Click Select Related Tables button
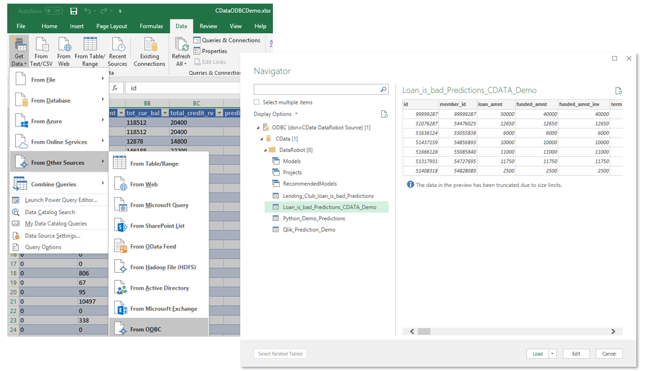This screenshot has width=646, height=371. pyautogui.click(x=280, y=354)
